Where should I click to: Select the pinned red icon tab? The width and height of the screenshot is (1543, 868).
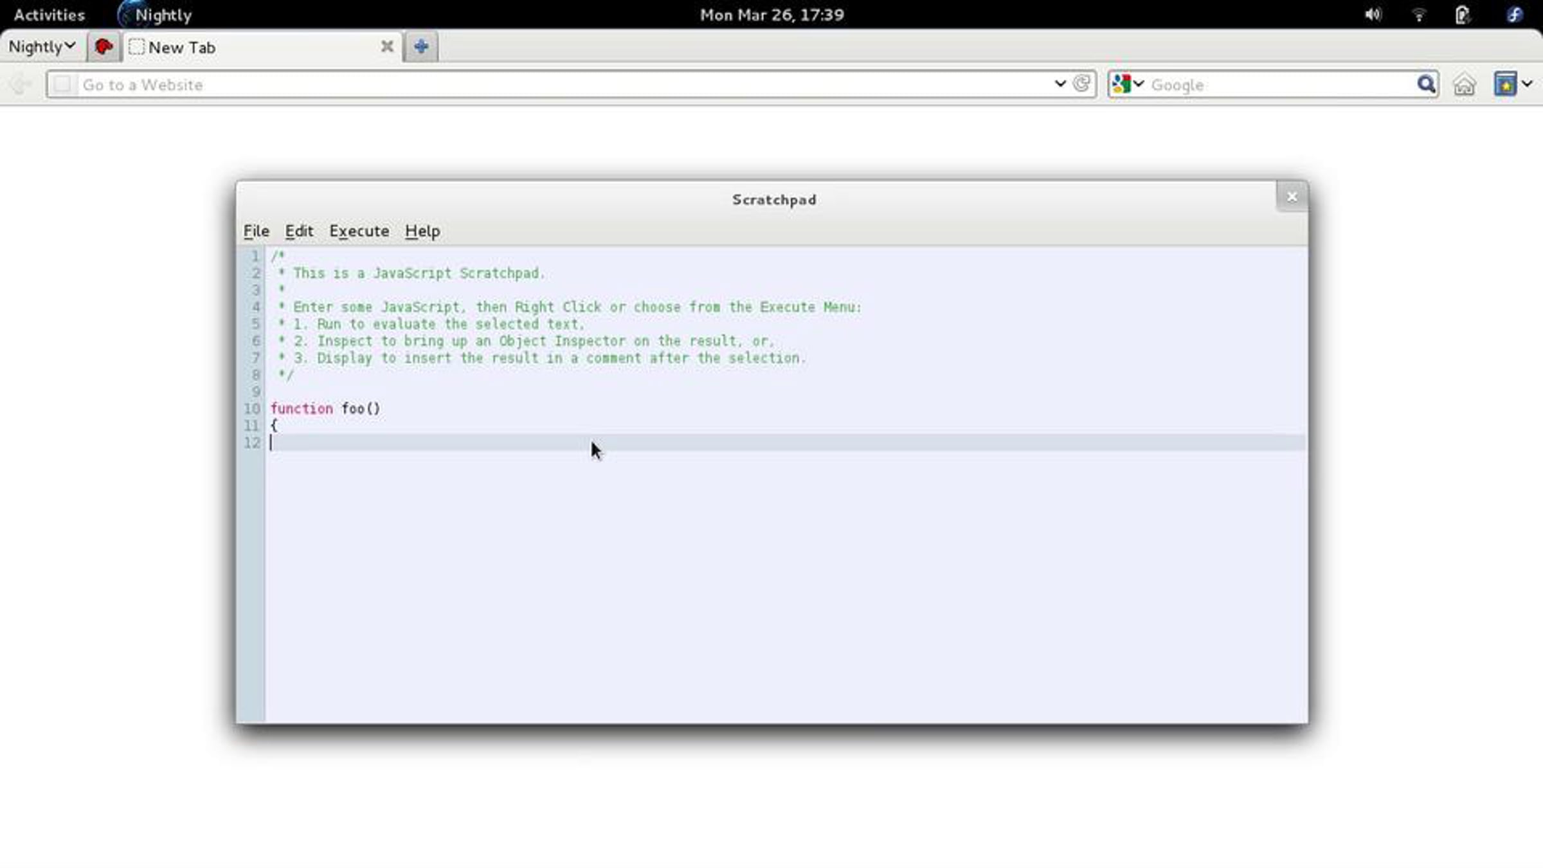(104, 46)
